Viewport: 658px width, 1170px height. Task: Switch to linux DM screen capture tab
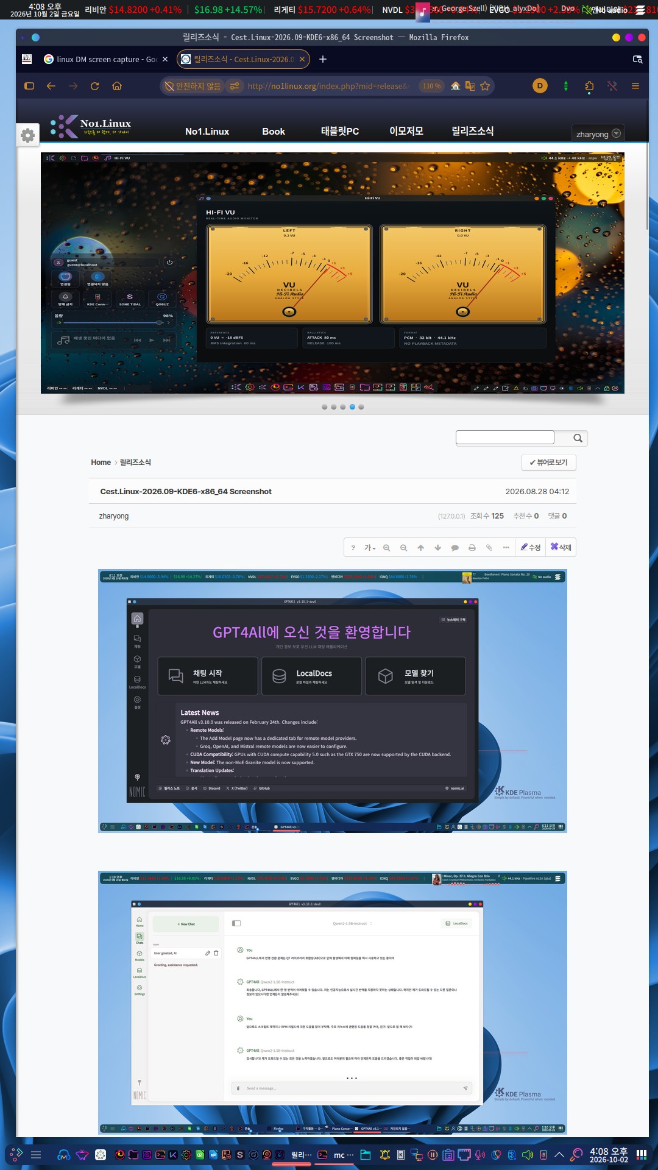coord(105,59)
